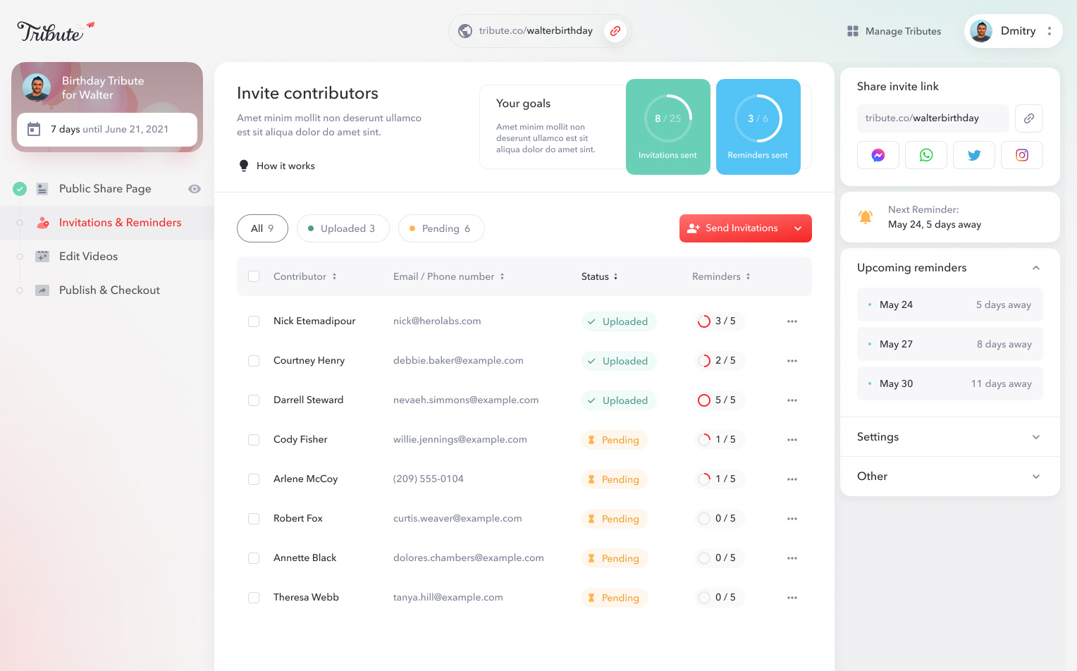The height and width of the screenshot is (671, 1077).
Task: Open more options for Annette Black
Action: coord(792,558)
